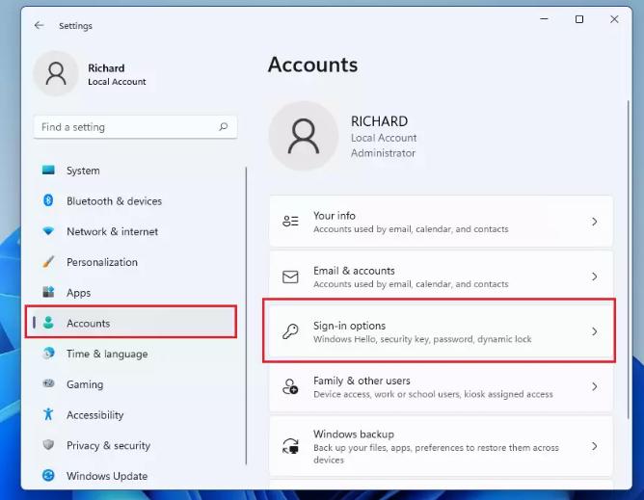Open the Windows backup chevron arrow
644x500 pixels.
[594, 446]
